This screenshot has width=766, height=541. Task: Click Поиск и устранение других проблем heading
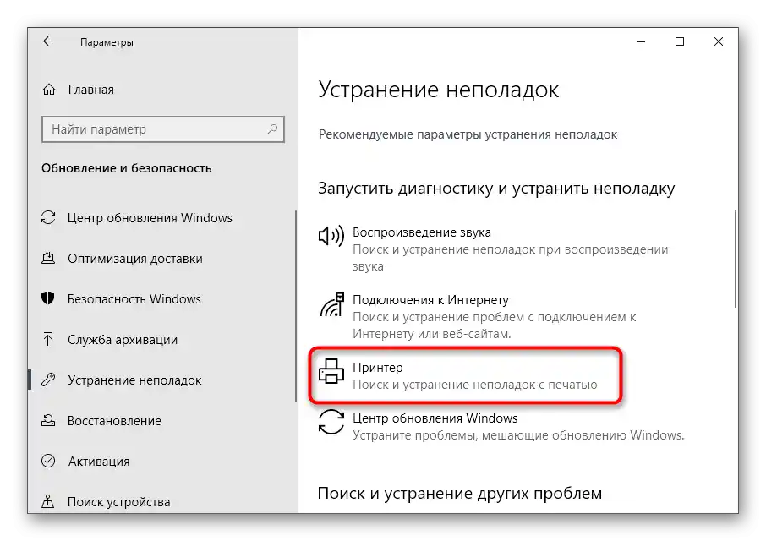[460, 493]
